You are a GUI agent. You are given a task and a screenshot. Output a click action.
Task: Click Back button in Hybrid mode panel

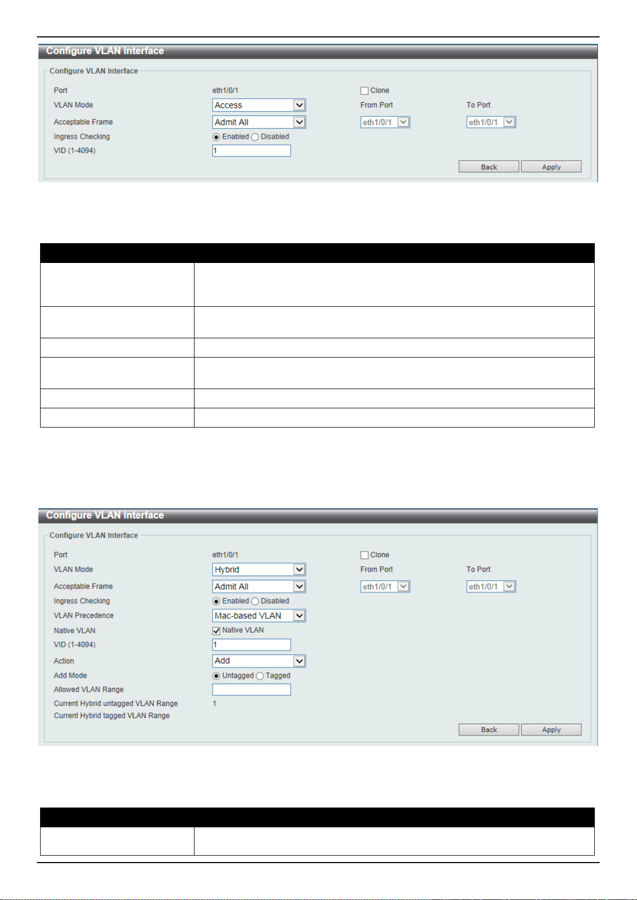pos(488,730)
